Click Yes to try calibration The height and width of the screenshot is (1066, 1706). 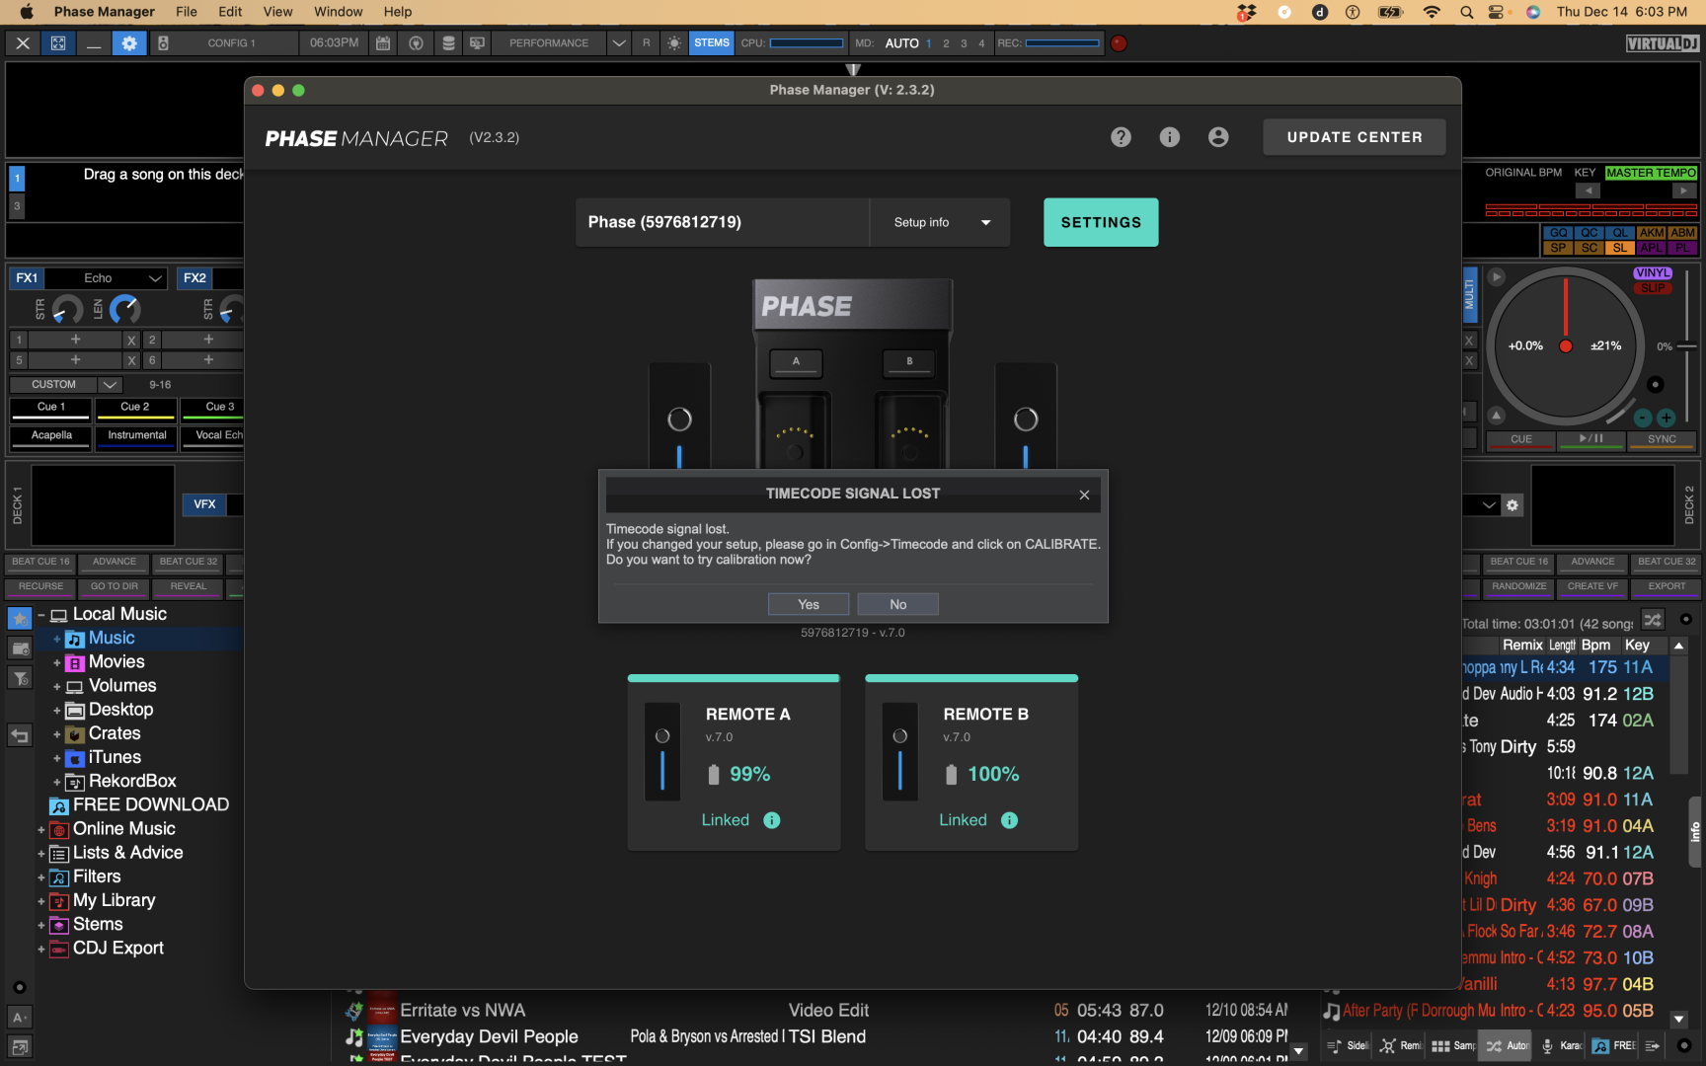[809, 604]
